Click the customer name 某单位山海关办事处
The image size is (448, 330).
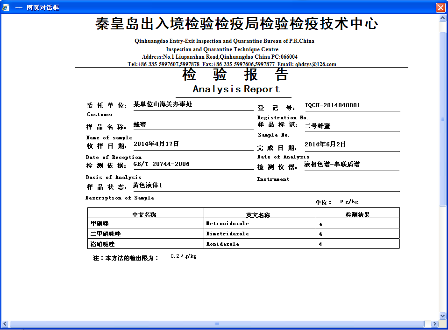pyautogui.click(x=163, y=104)
